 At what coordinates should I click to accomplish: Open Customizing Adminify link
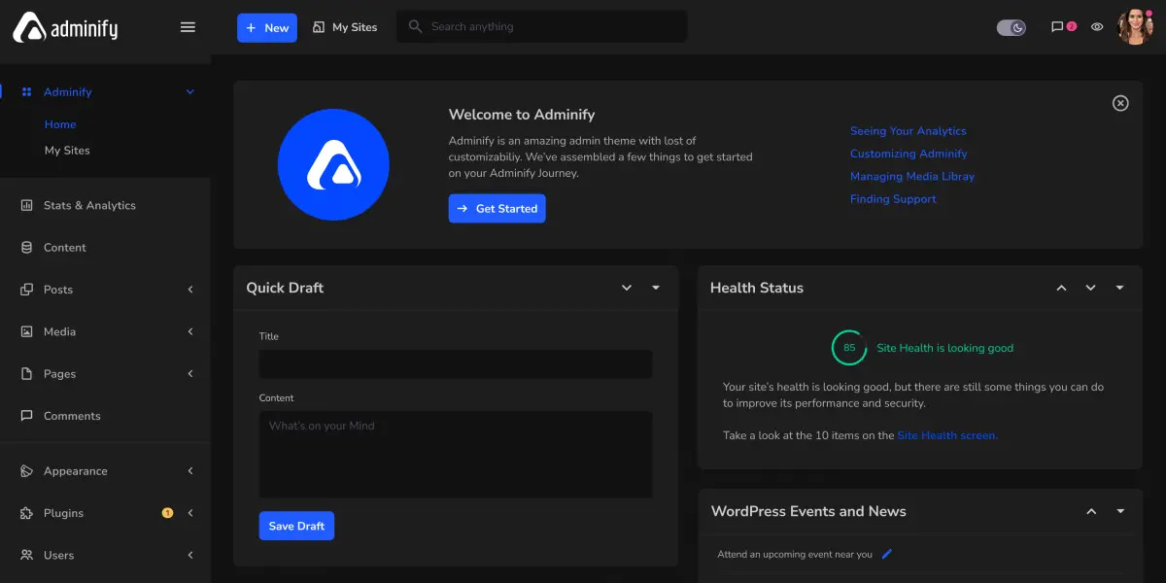pos(909,154)
